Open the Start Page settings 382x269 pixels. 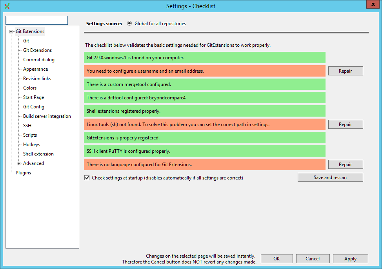point(34,97)
